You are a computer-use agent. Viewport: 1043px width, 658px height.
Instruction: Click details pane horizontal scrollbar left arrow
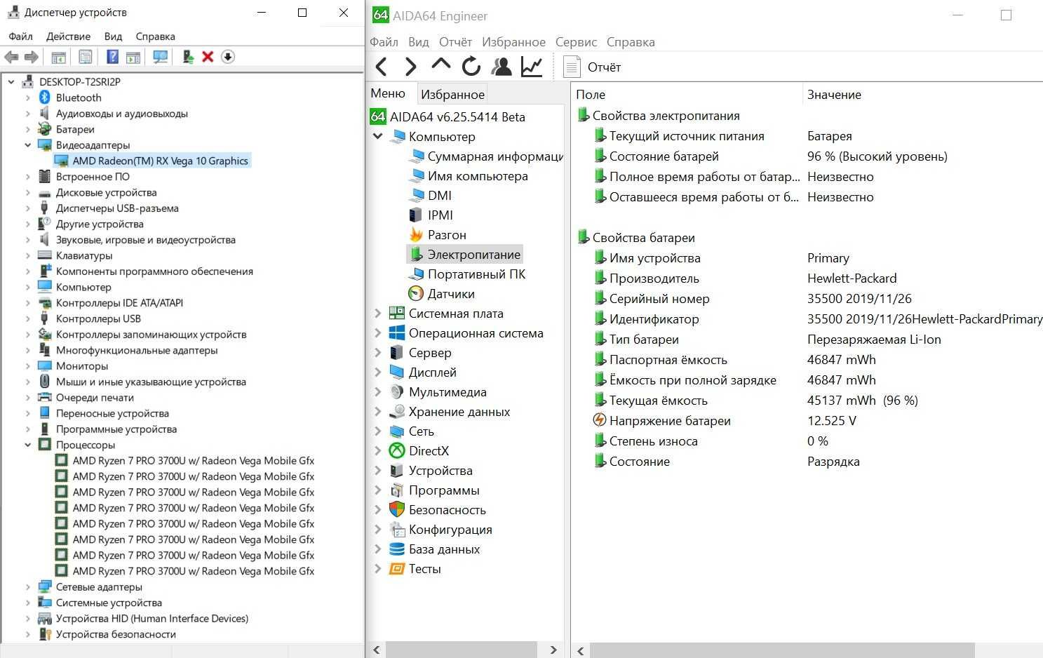click(581, 651)
